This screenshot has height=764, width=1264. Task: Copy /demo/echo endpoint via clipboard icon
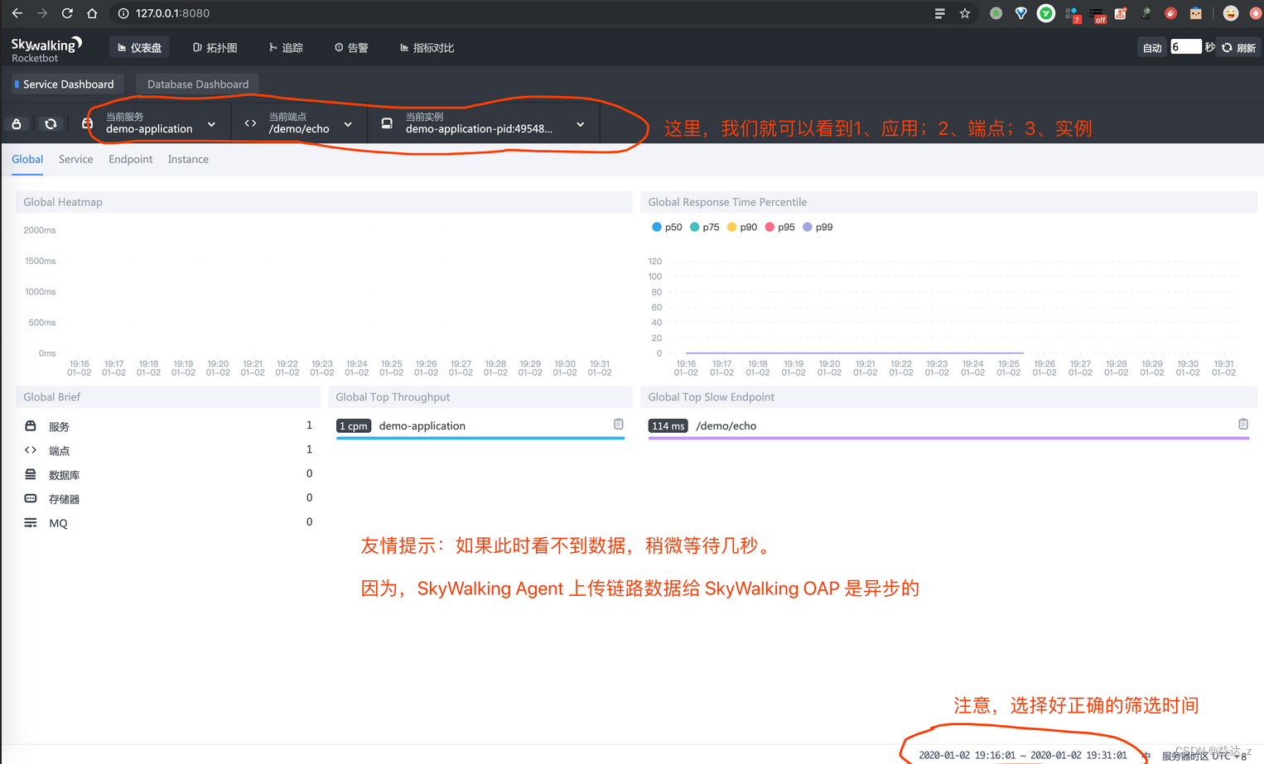pyautogui.click(x=1243, y=424)
